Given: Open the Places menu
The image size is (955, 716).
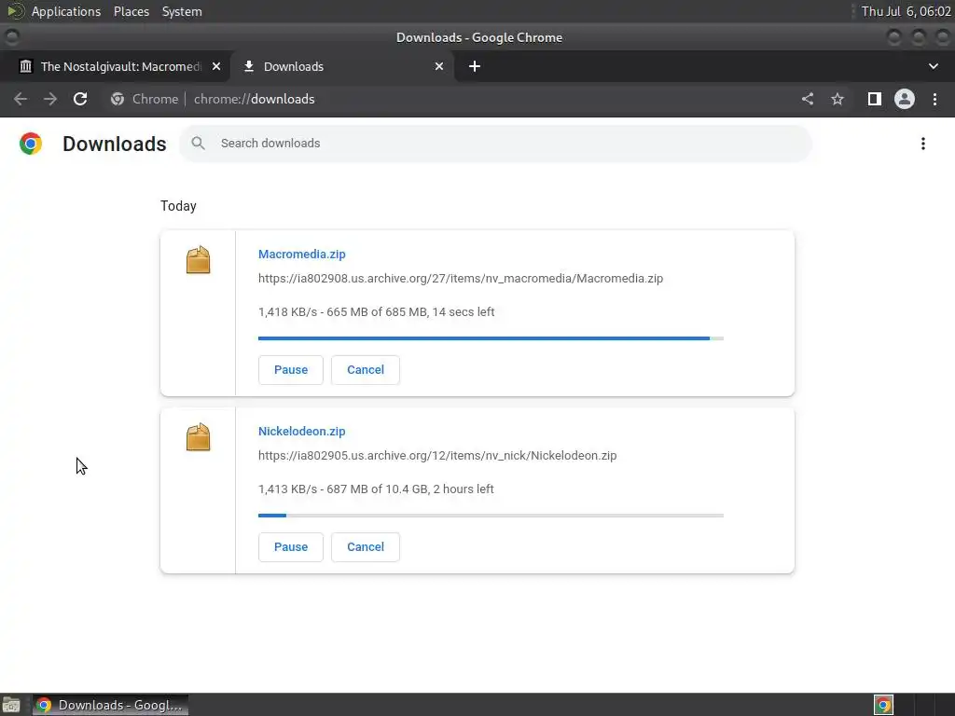Looking at the screenshot, I should click(131, 11).
